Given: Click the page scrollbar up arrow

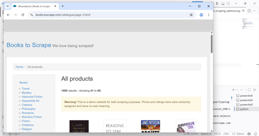Looking at the screenshot, I should (x=212, y=33).
